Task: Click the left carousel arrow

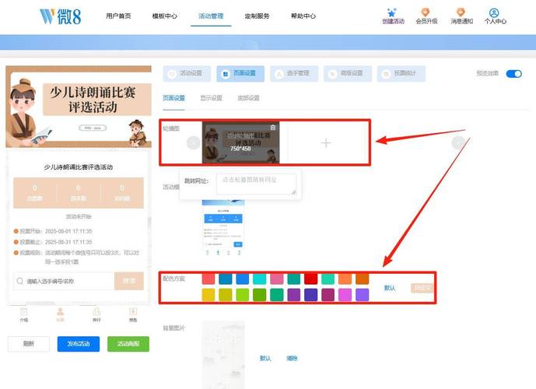Action: tap(193, 142)
